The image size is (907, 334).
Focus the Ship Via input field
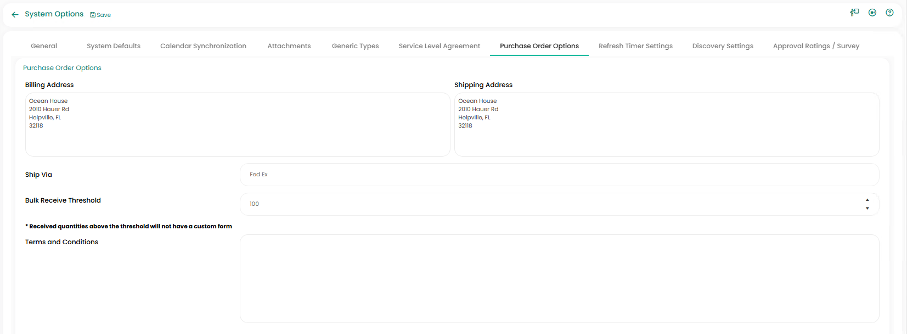(x=559, y=175)
